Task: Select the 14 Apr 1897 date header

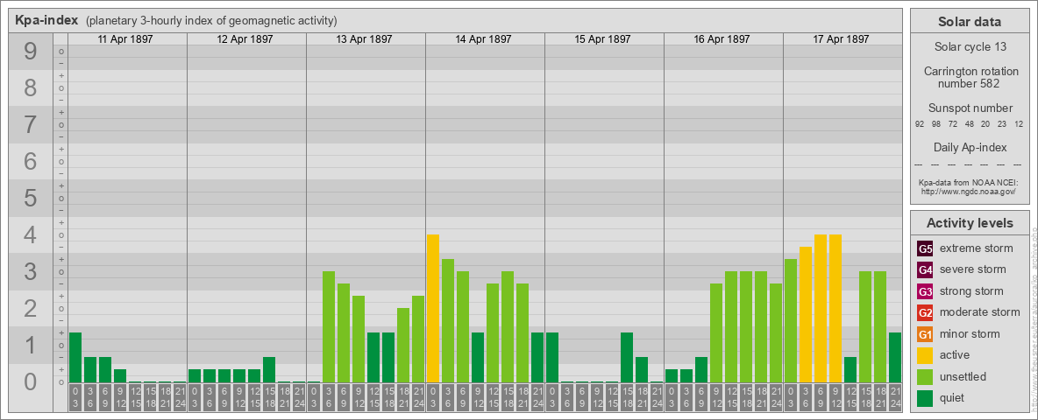Action: 485,39
